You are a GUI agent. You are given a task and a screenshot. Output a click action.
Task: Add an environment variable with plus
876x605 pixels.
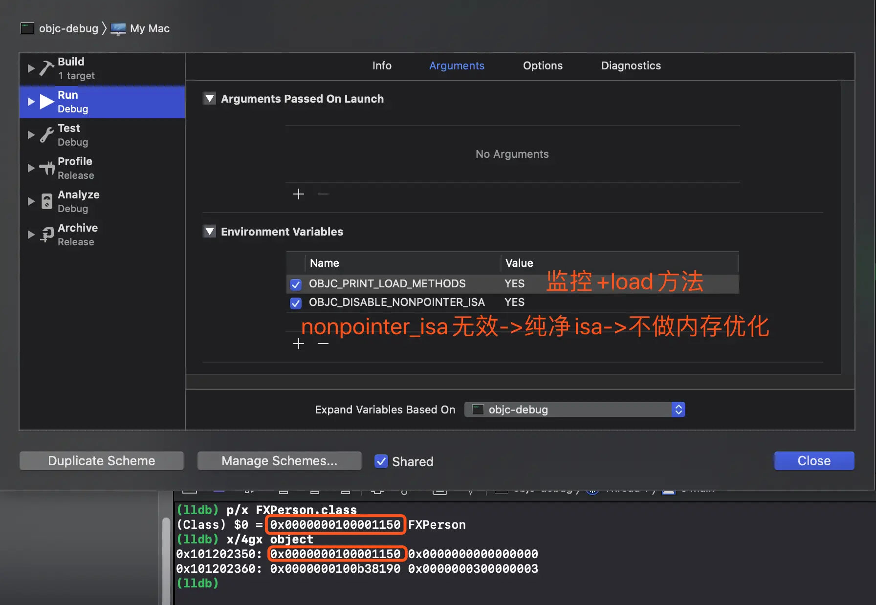(299, 344)
